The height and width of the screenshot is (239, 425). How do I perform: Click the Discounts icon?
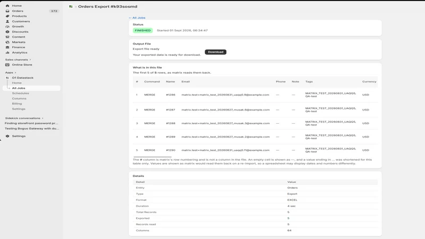pos(7,32)
